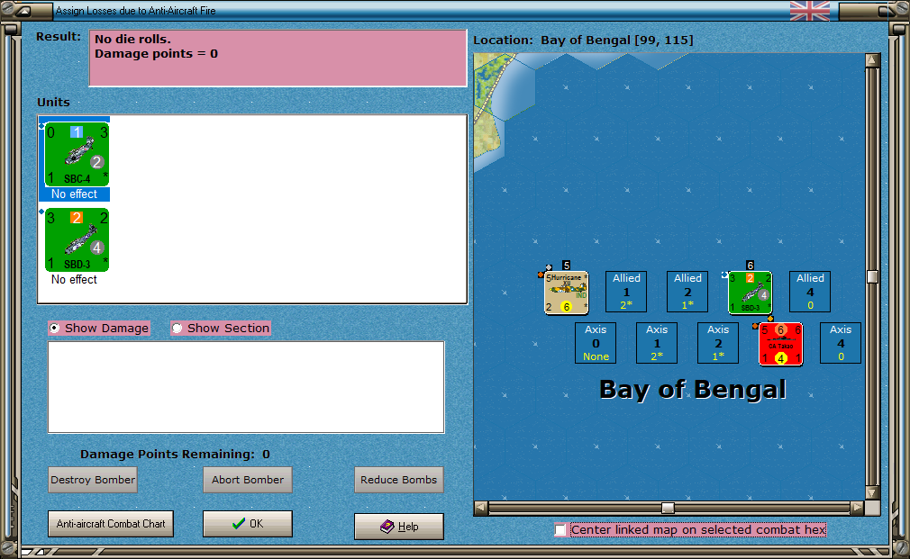Select the Allied 4 marker on the map
The height and width of the screenshot is (559, 910).
click(x=810, y=290)
